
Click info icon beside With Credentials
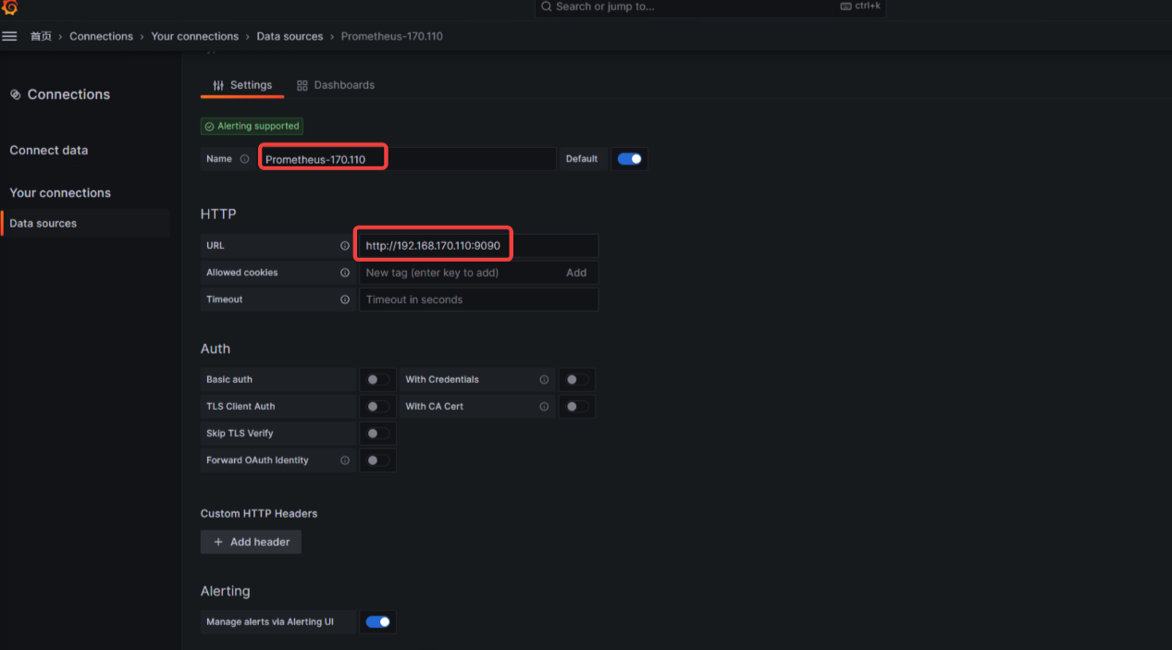point(544,380)
